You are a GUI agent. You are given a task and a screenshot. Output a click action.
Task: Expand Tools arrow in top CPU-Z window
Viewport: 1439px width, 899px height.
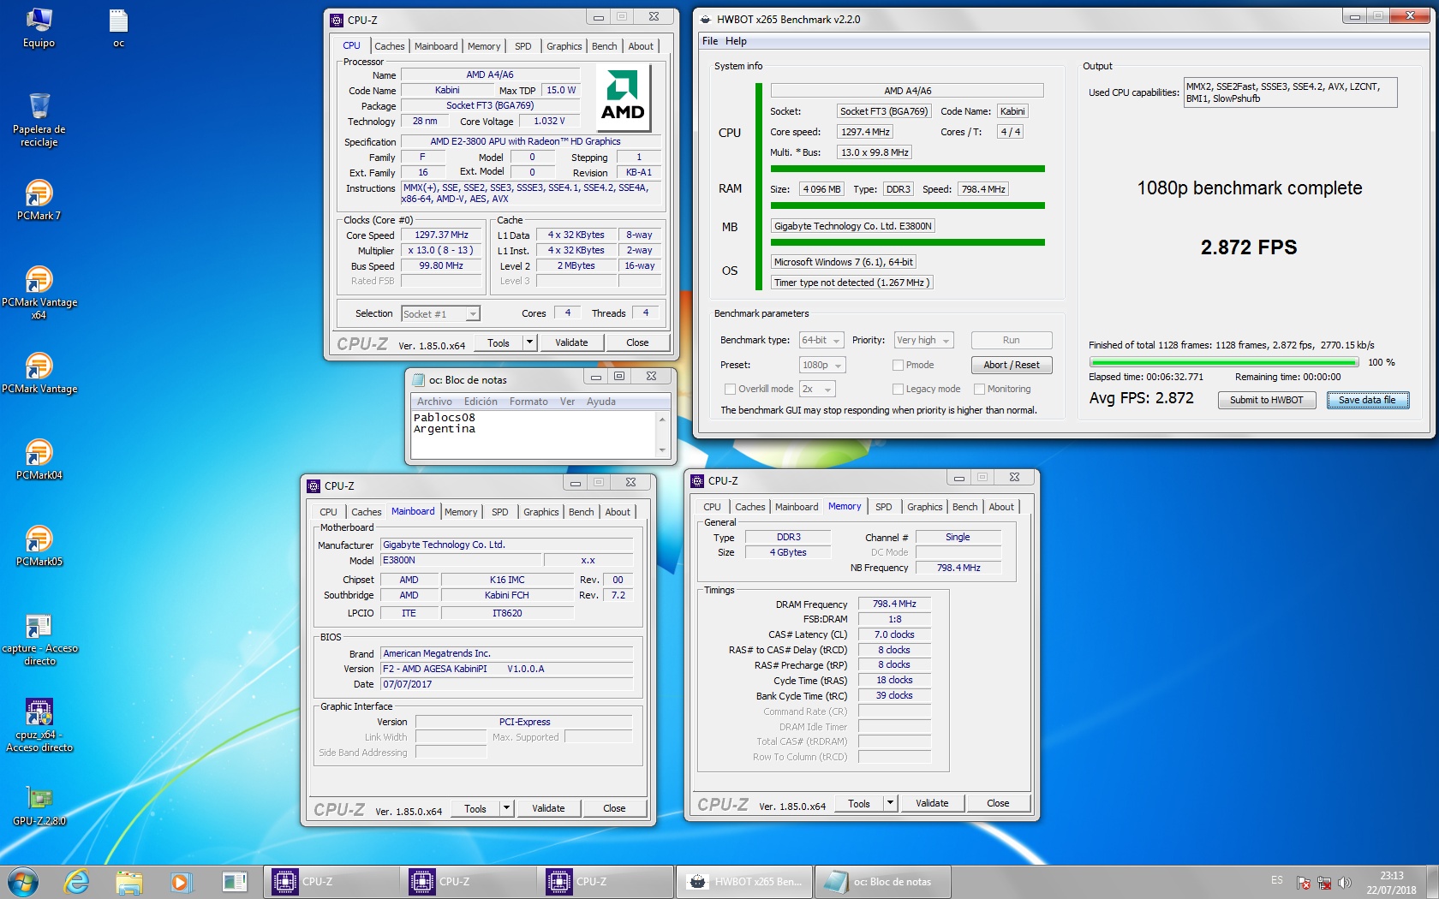coord(529,342)
